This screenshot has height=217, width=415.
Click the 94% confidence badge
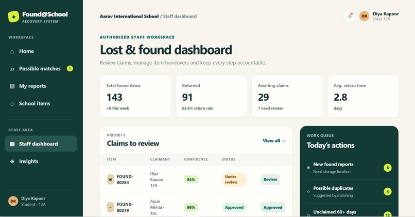pyautogui.click(x=191, y=180)
